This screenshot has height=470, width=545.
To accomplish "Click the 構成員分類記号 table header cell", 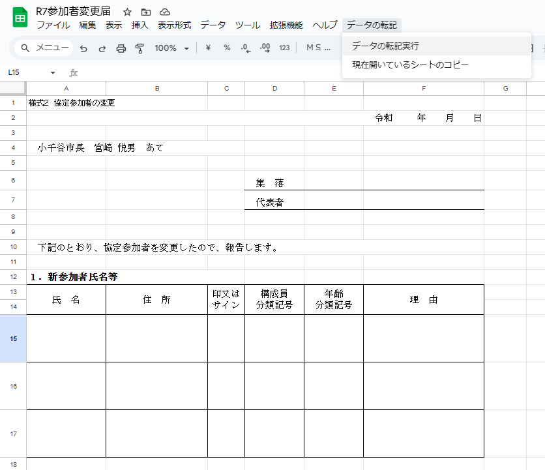I will coord(274,300).
